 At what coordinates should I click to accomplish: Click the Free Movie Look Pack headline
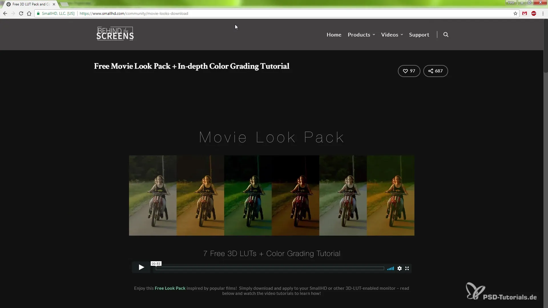click(x=192, y=66)
